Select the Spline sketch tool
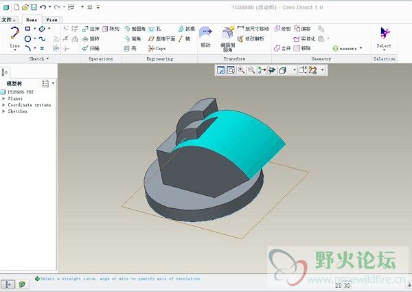The height and width of the screenshot is (292, 412). 42,39
